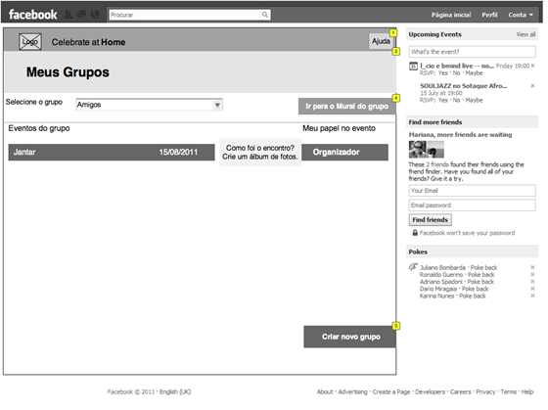
Task: Open Dario Miragaia's profile link
Action: (x=438, y=289)
